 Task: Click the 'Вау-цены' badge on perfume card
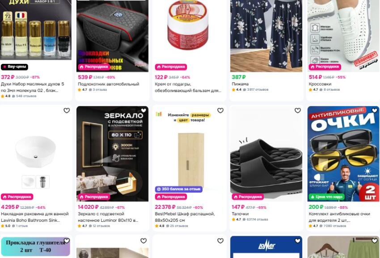(x=14, y=67)
